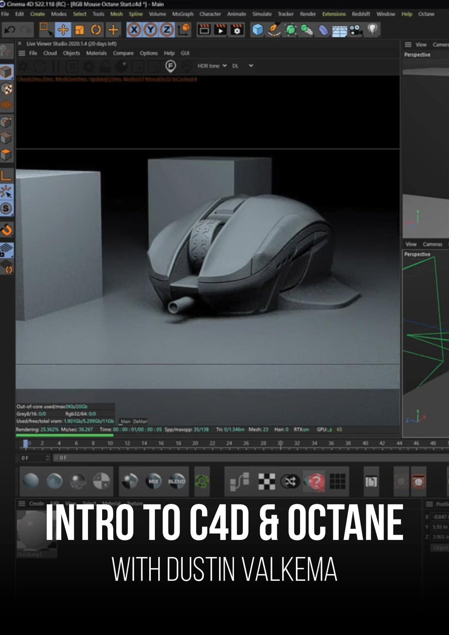Adjust the 0 F start frame stepper
The width and height of the screenshot is (449, 635).
tap(47, 458)
